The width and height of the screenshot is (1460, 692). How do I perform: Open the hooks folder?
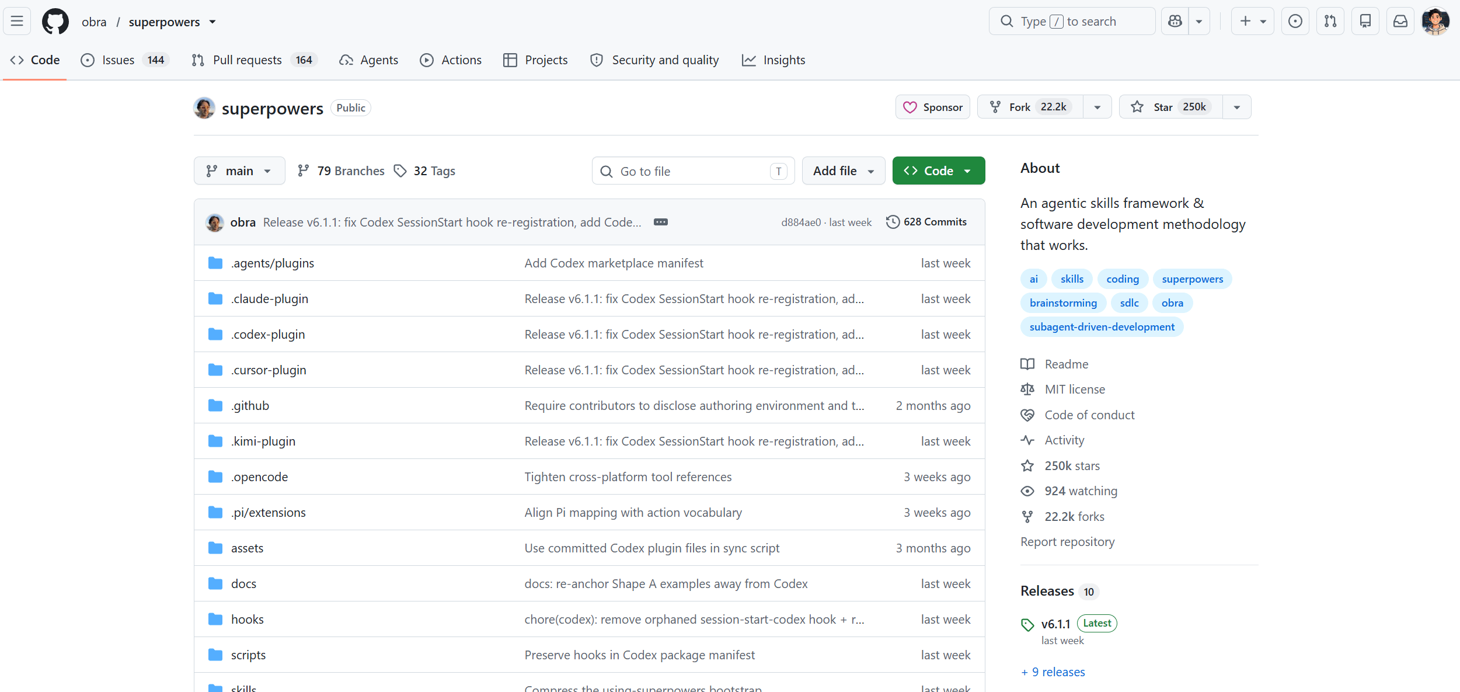point(247,619)
